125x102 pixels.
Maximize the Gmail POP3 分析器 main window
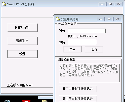tap(110, 4)
